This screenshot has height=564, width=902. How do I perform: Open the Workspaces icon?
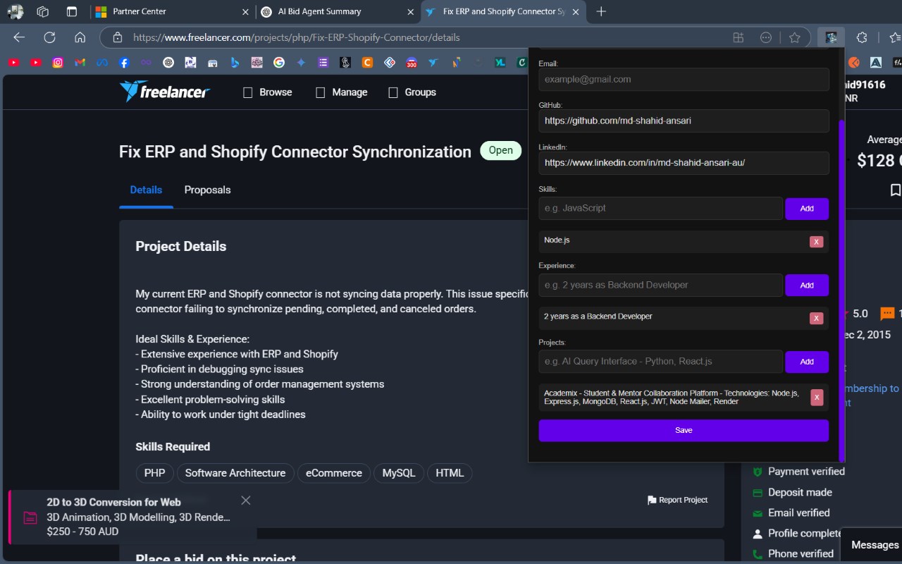(43, 11)
